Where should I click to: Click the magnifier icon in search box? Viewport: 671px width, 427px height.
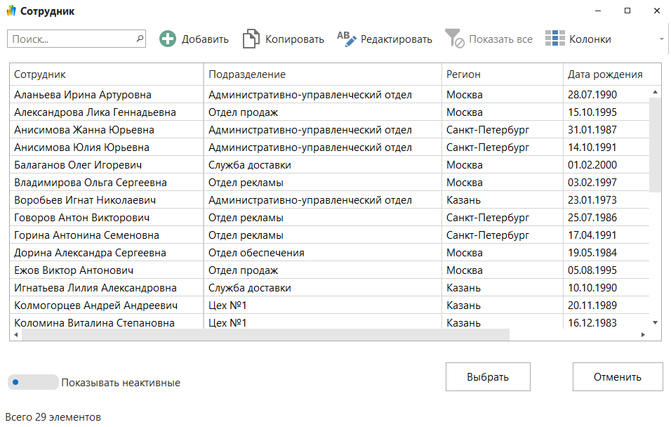coord(140,39)
